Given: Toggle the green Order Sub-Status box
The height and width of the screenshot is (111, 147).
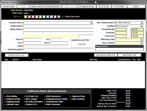Looking at the screenshot, I should pyautogui.click(x=44, y=17).
